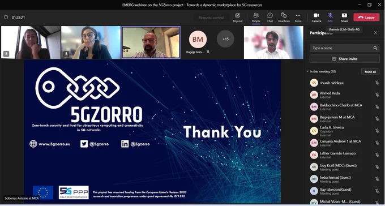Leave the meeting with the red button

366,18
